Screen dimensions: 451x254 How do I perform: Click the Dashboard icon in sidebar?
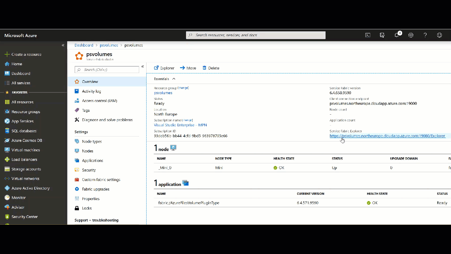click(7, 73)
